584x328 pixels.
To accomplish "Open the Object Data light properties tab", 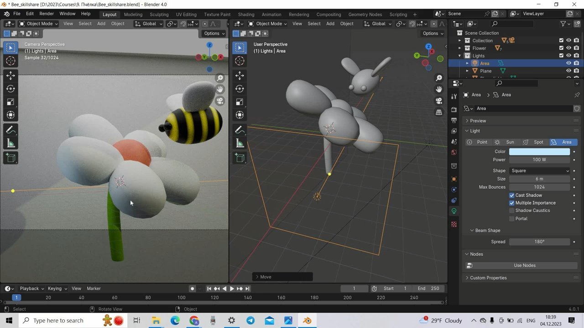I will [454, 211].
